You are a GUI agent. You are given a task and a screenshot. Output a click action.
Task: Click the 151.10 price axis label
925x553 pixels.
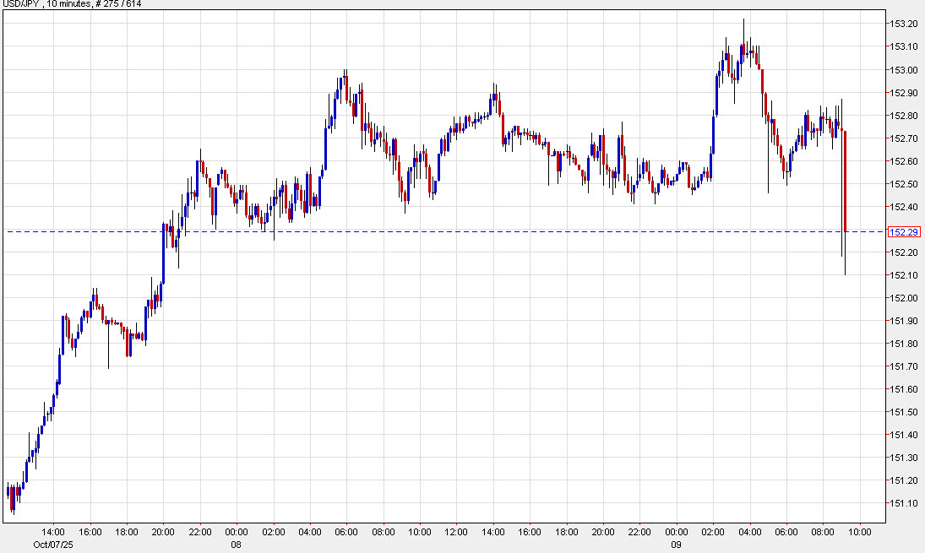click(x=904, y=503)
